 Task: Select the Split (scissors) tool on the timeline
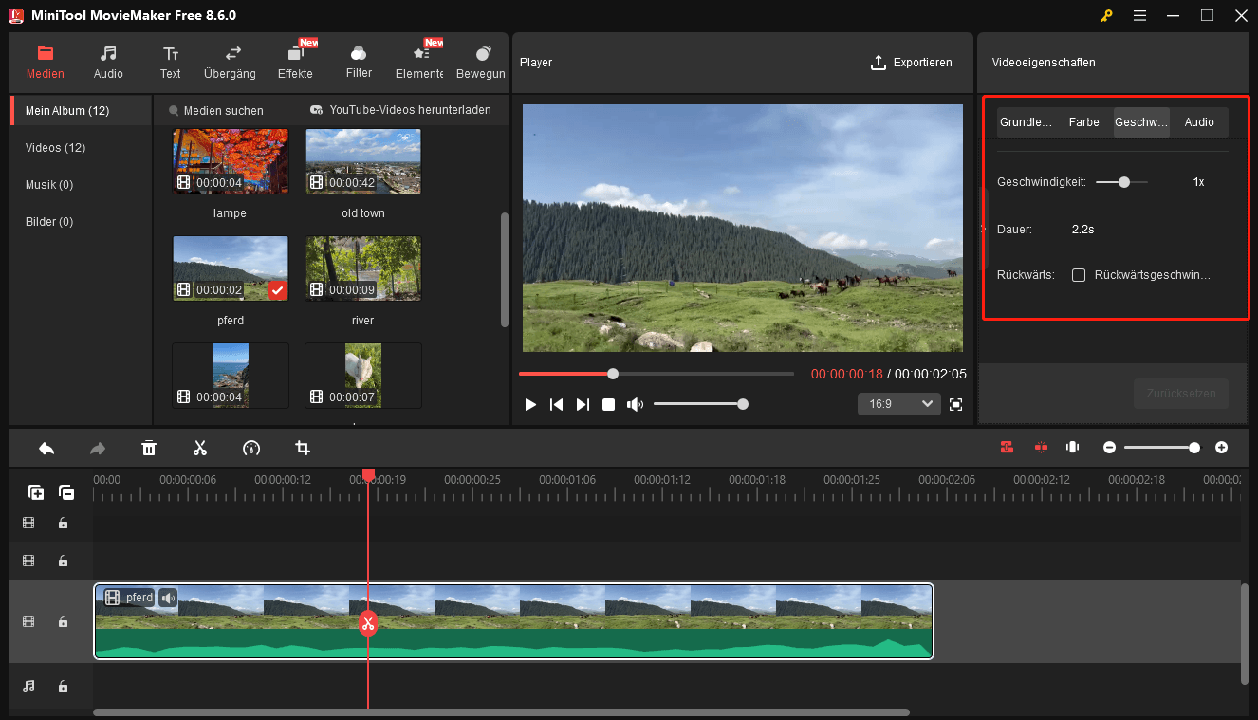200,448
